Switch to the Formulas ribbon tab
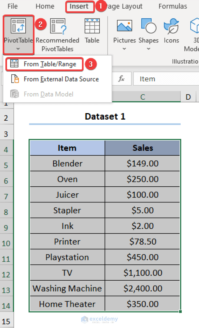Screen dimensions: 199x328 (172, 6)
